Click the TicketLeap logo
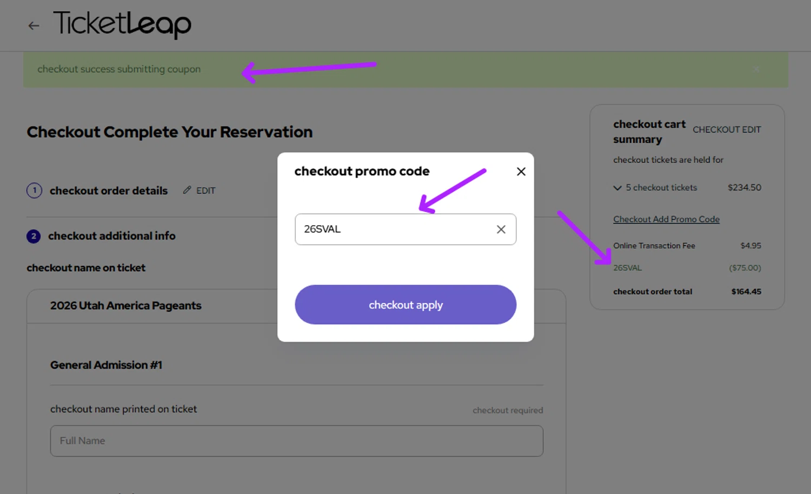 point(122,24)
